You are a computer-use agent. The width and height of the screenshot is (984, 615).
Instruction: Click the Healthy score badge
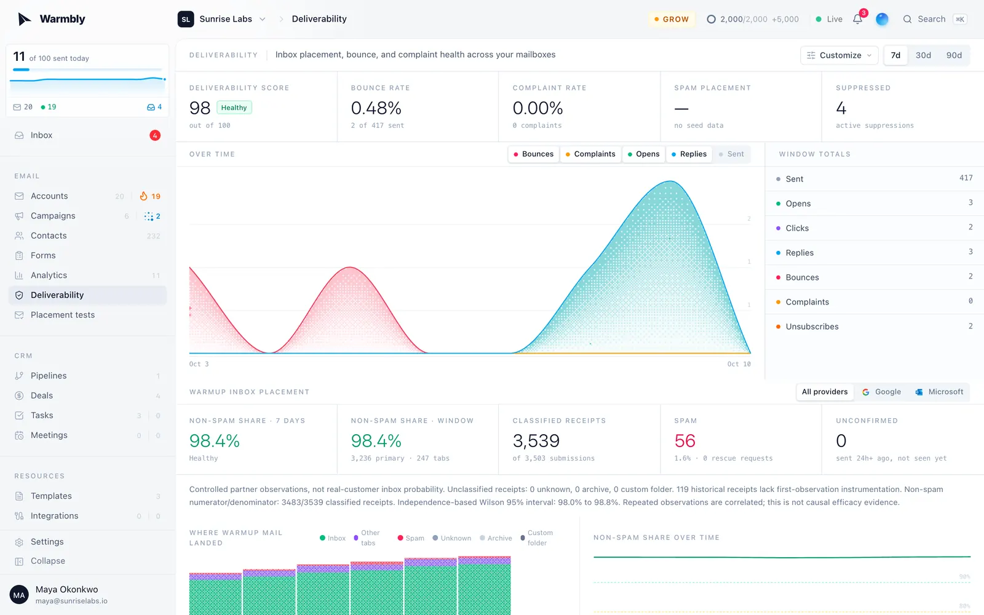click(234, 108)
